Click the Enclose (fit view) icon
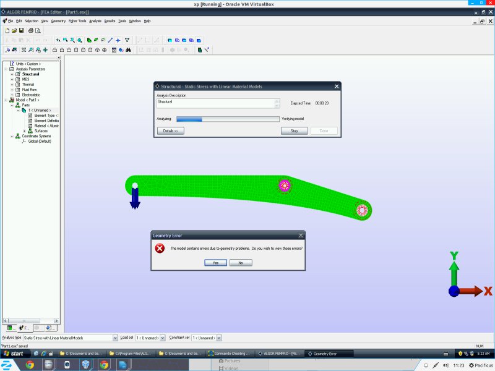 24,50
